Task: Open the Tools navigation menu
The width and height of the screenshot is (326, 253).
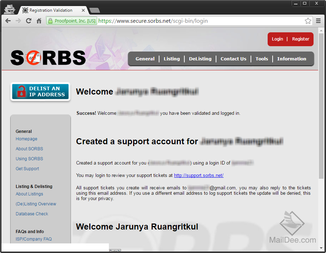Action: (x=262, y=59)
